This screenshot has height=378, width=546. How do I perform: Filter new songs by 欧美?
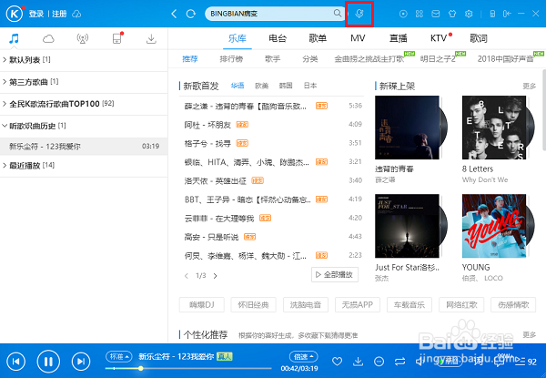tap(261, 86)
